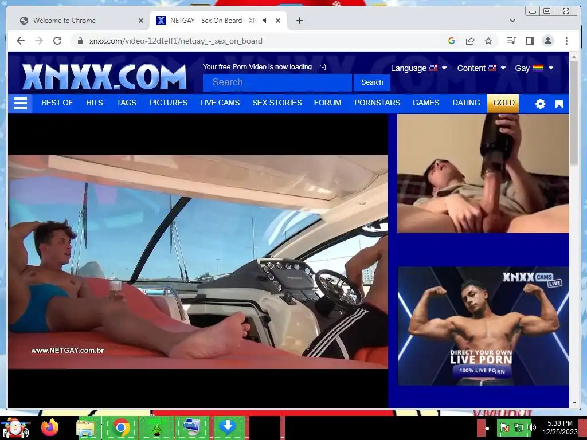
Task: Close the Welcome to Chrome tab
Action: [141, 21]
